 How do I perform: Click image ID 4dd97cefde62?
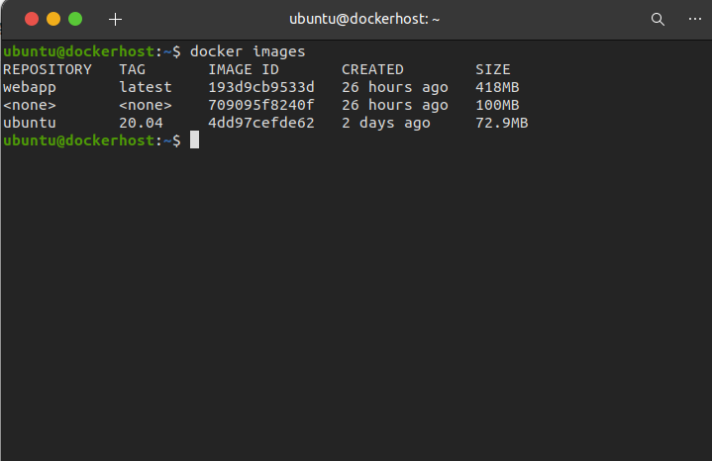[x=261, y=123]
